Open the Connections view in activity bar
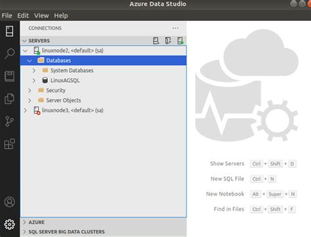 pos(9,31)
